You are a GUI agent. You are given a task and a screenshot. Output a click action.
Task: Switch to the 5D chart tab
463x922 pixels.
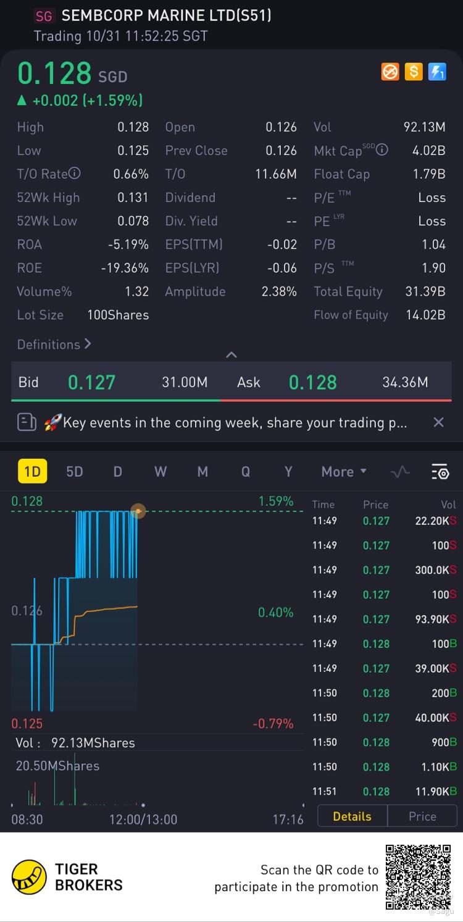pos(74,472)
